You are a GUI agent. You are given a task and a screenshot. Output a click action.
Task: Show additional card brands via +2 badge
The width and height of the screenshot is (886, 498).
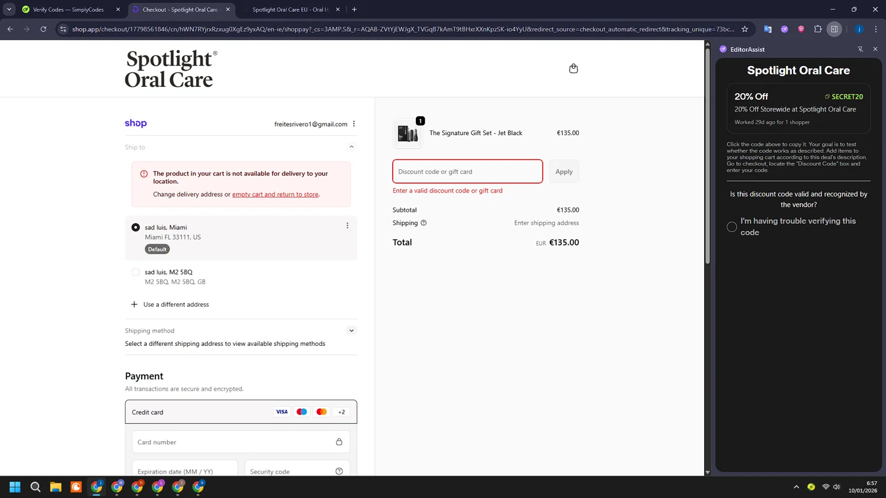[341, 412]
